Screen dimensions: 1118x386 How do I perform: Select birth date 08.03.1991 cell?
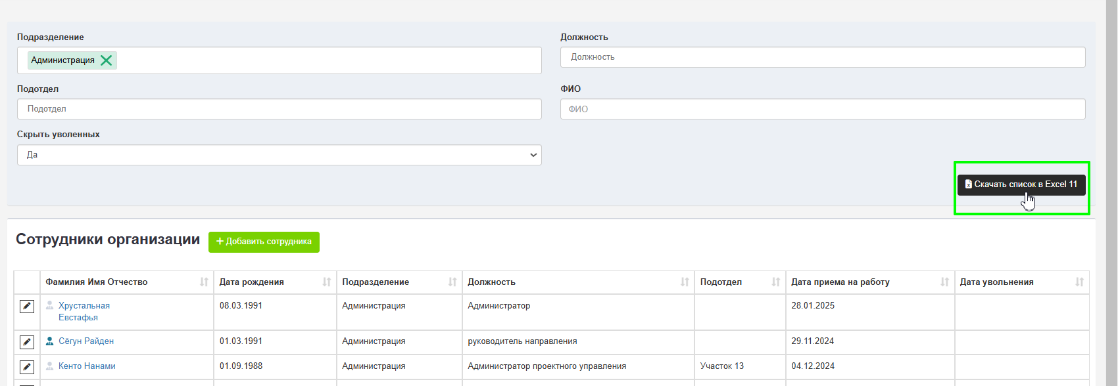click(x=275, y=312)
